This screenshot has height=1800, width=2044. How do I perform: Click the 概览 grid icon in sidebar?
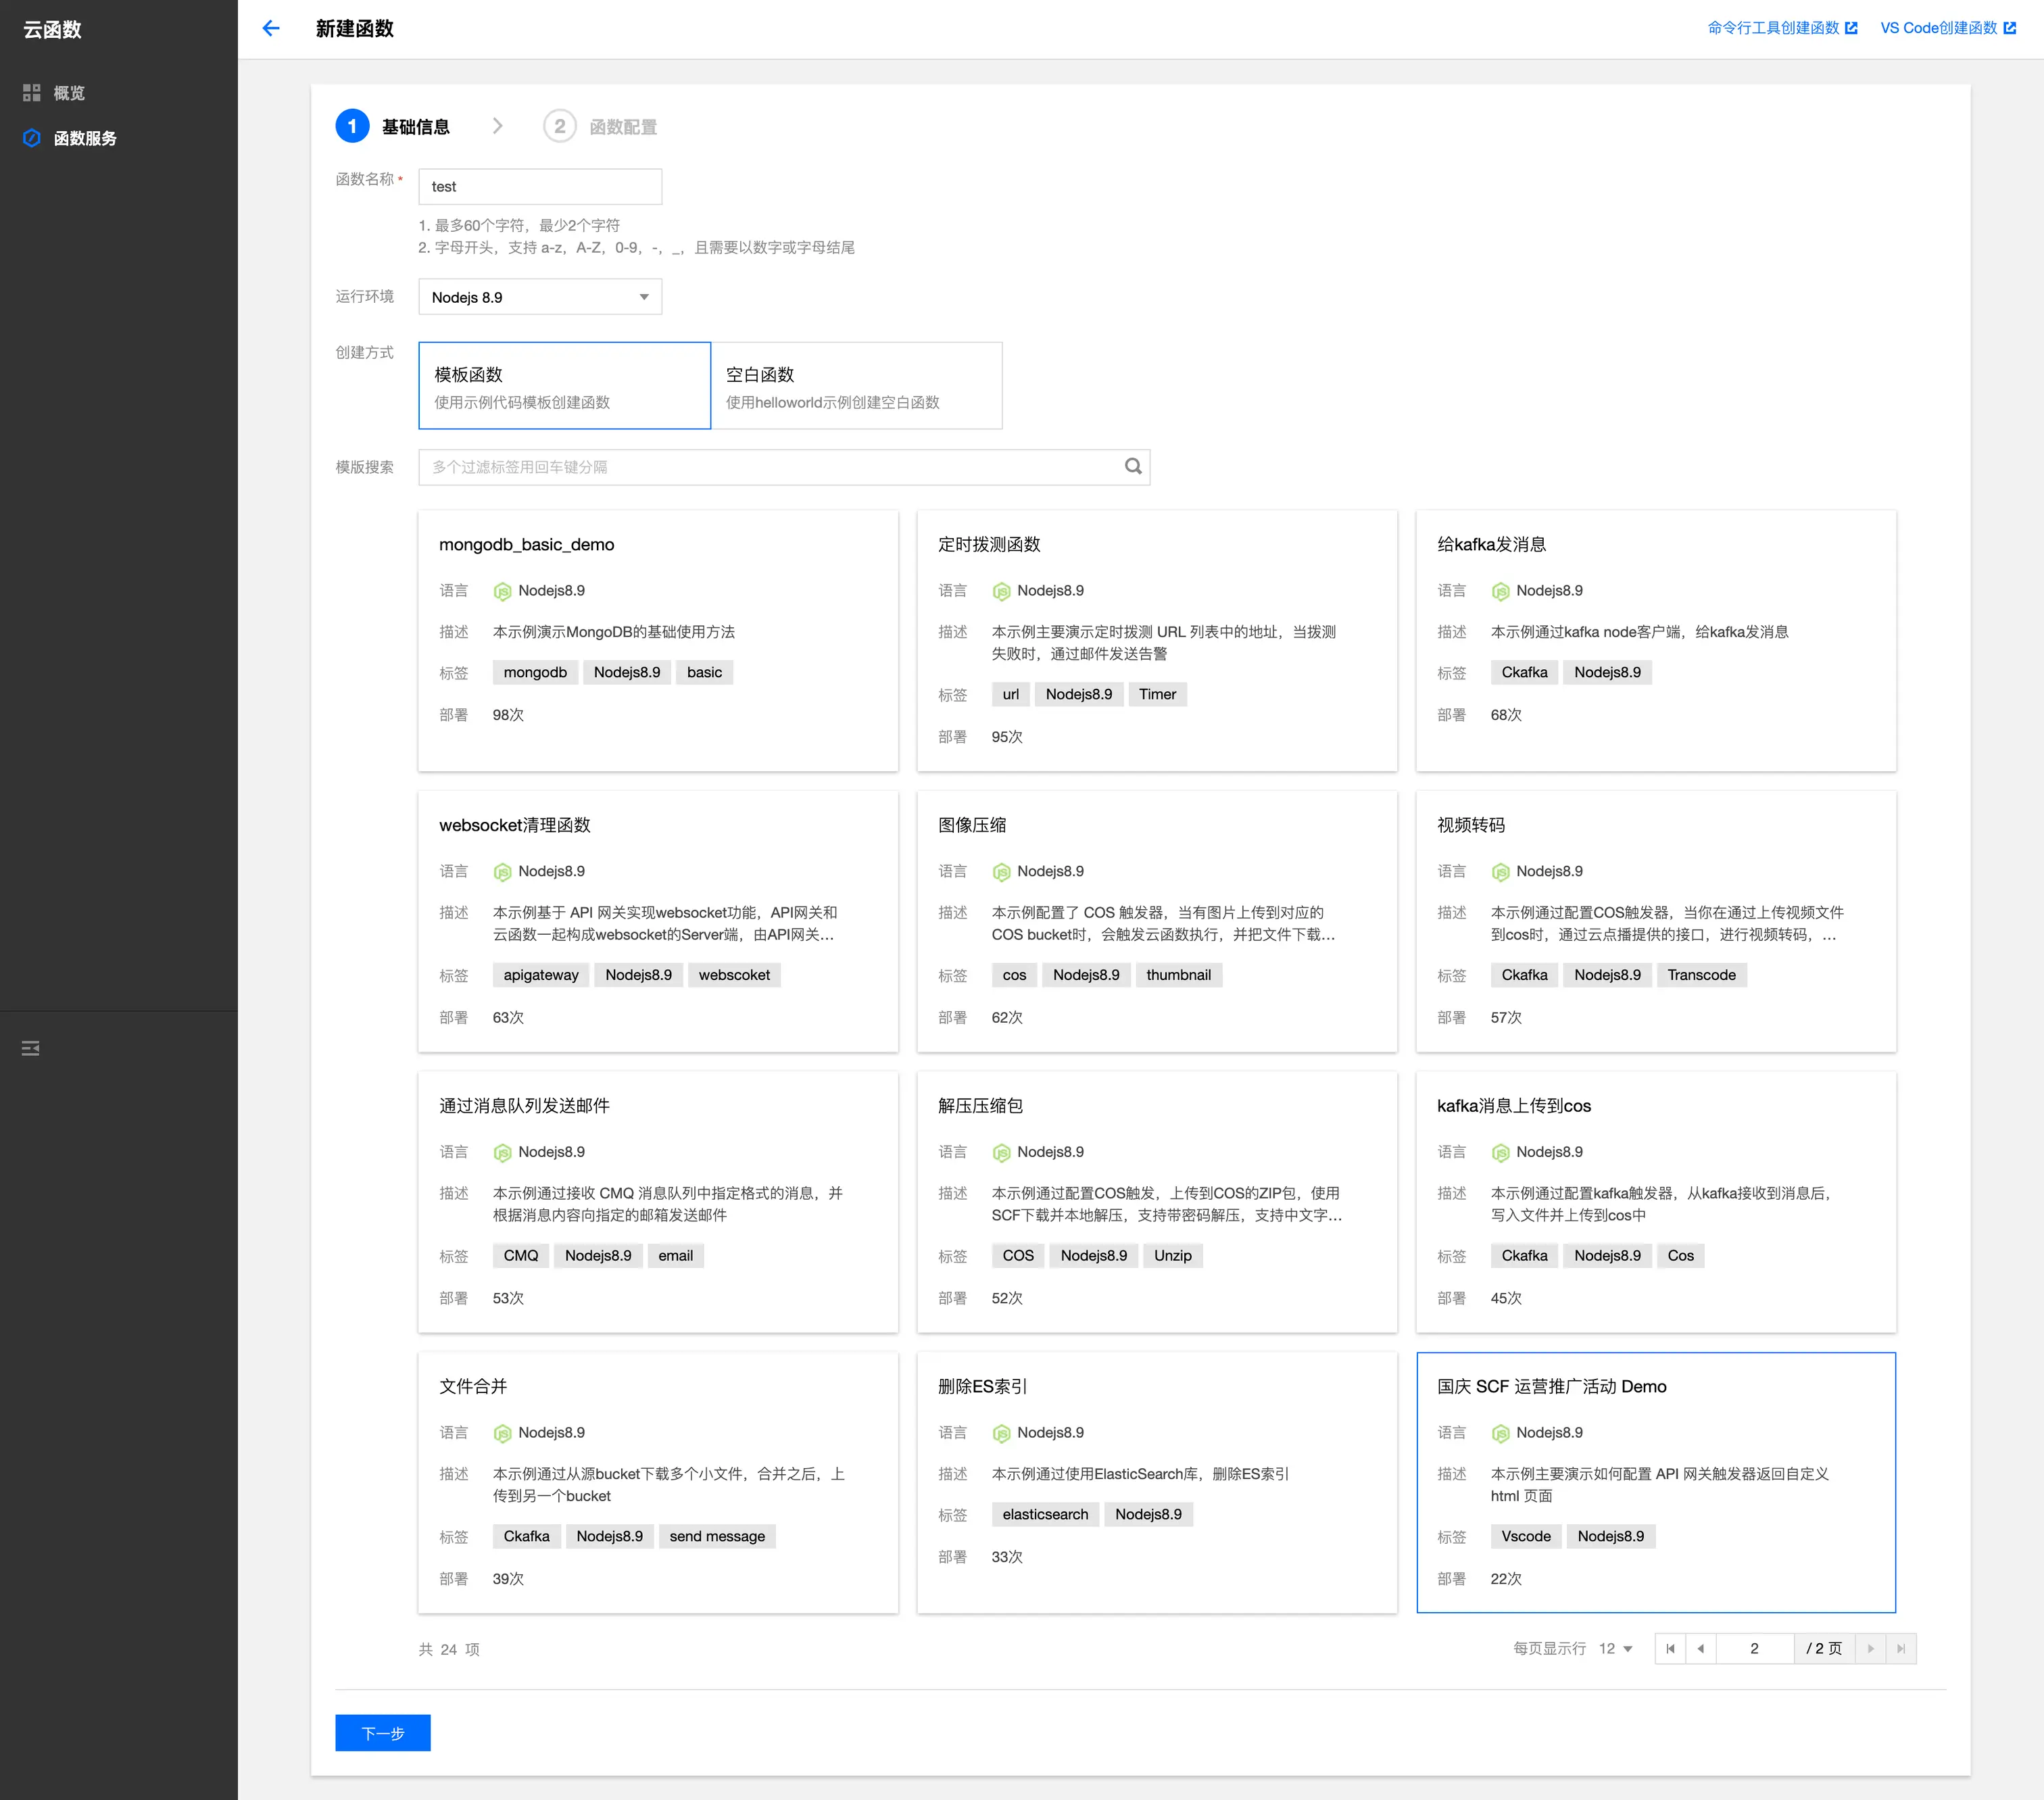click(32, 93)
